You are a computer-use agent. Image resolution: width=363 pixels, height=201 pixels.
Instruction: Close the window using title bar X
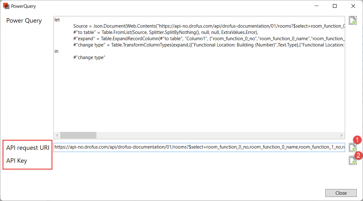coord(353,6)
